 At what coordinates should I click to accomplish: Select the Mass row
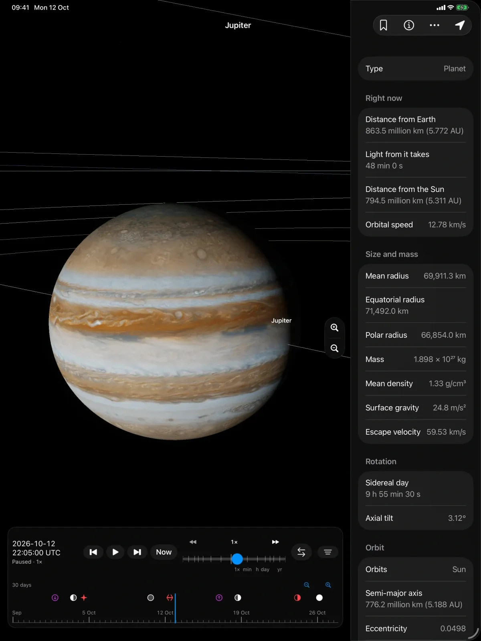(x=416, y=359)
